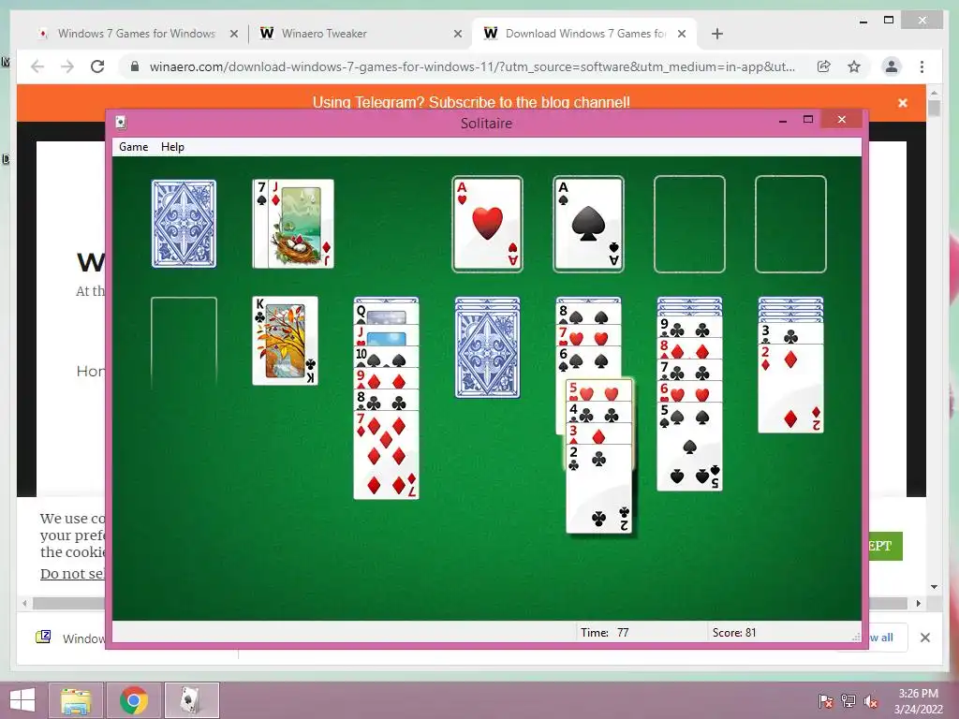Click the Telegram subscribe banner link
959x719 pixels.
(471, 101)
